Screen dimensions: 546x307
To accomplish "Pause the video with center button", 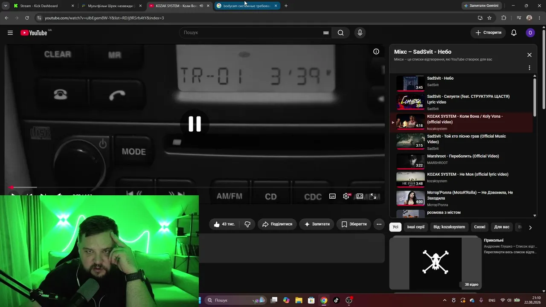I will (195, 124).
